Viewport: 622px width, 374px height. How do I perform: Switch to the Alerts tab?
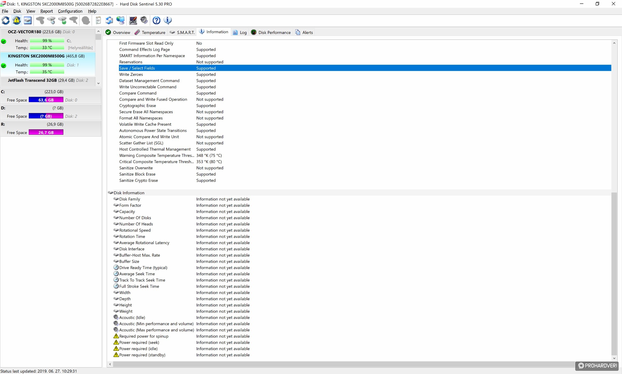[x=304, y=32]
